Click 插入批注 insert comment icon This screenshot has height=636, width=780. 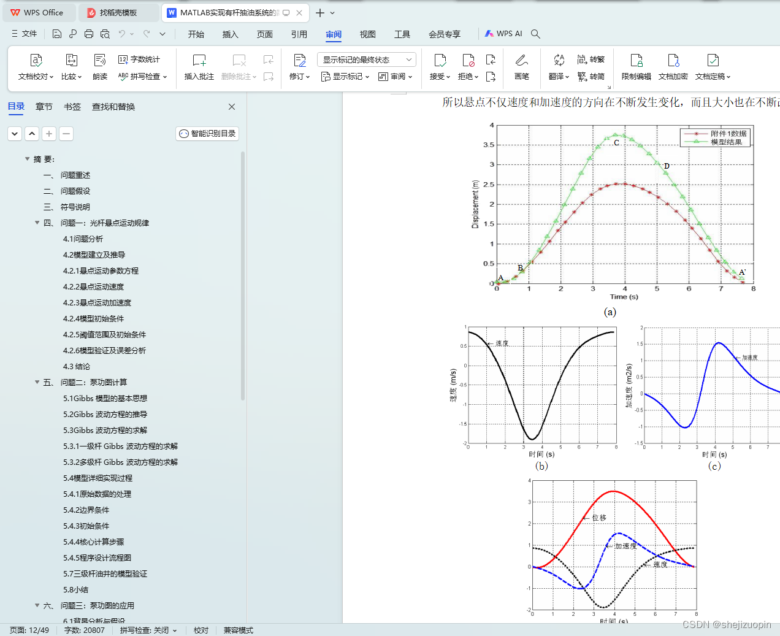199,60
